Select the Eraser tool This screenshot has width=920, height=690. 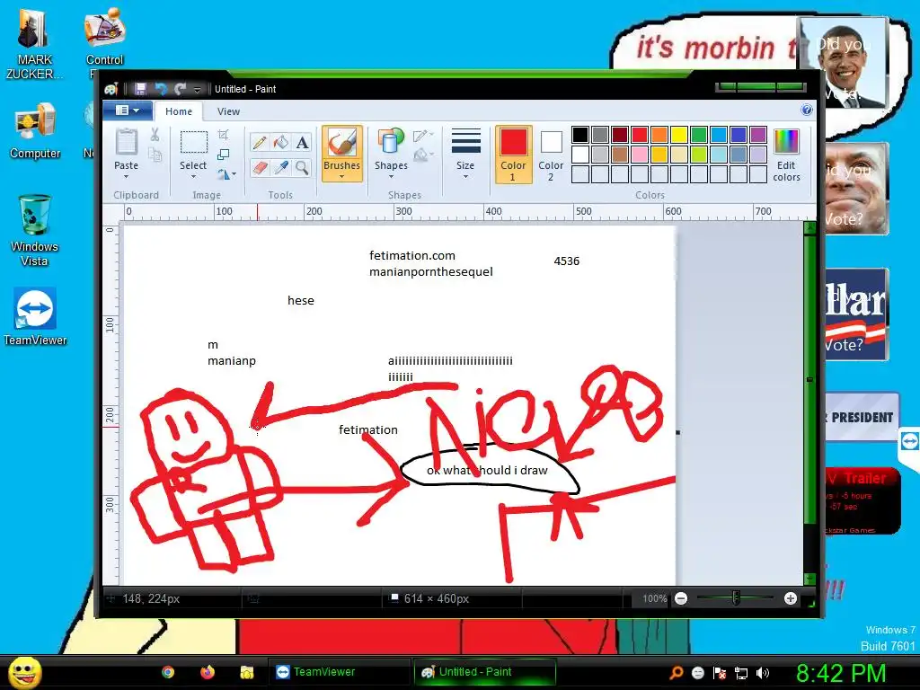pyautogui.click(x=260, y=168)
